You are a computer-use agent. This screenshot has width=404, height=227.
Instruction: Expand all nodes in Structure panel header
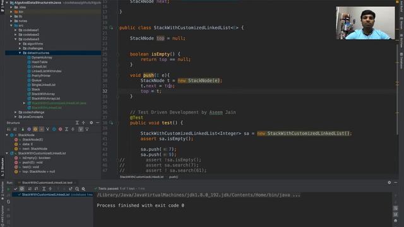pos(77,123)
